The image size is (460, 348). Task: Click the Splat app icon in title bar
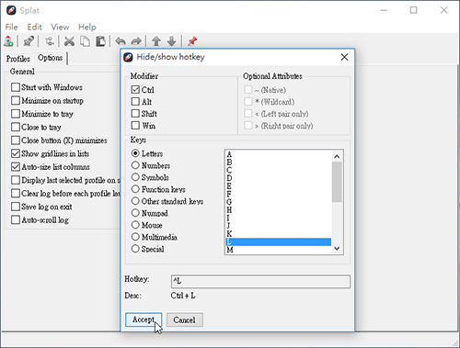tap(11, 10)
